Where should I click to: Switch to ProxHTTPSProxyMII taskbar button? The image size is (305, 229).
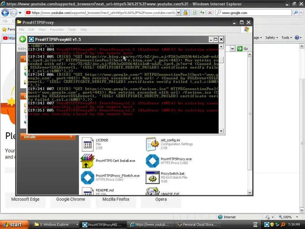coord(103,225)
